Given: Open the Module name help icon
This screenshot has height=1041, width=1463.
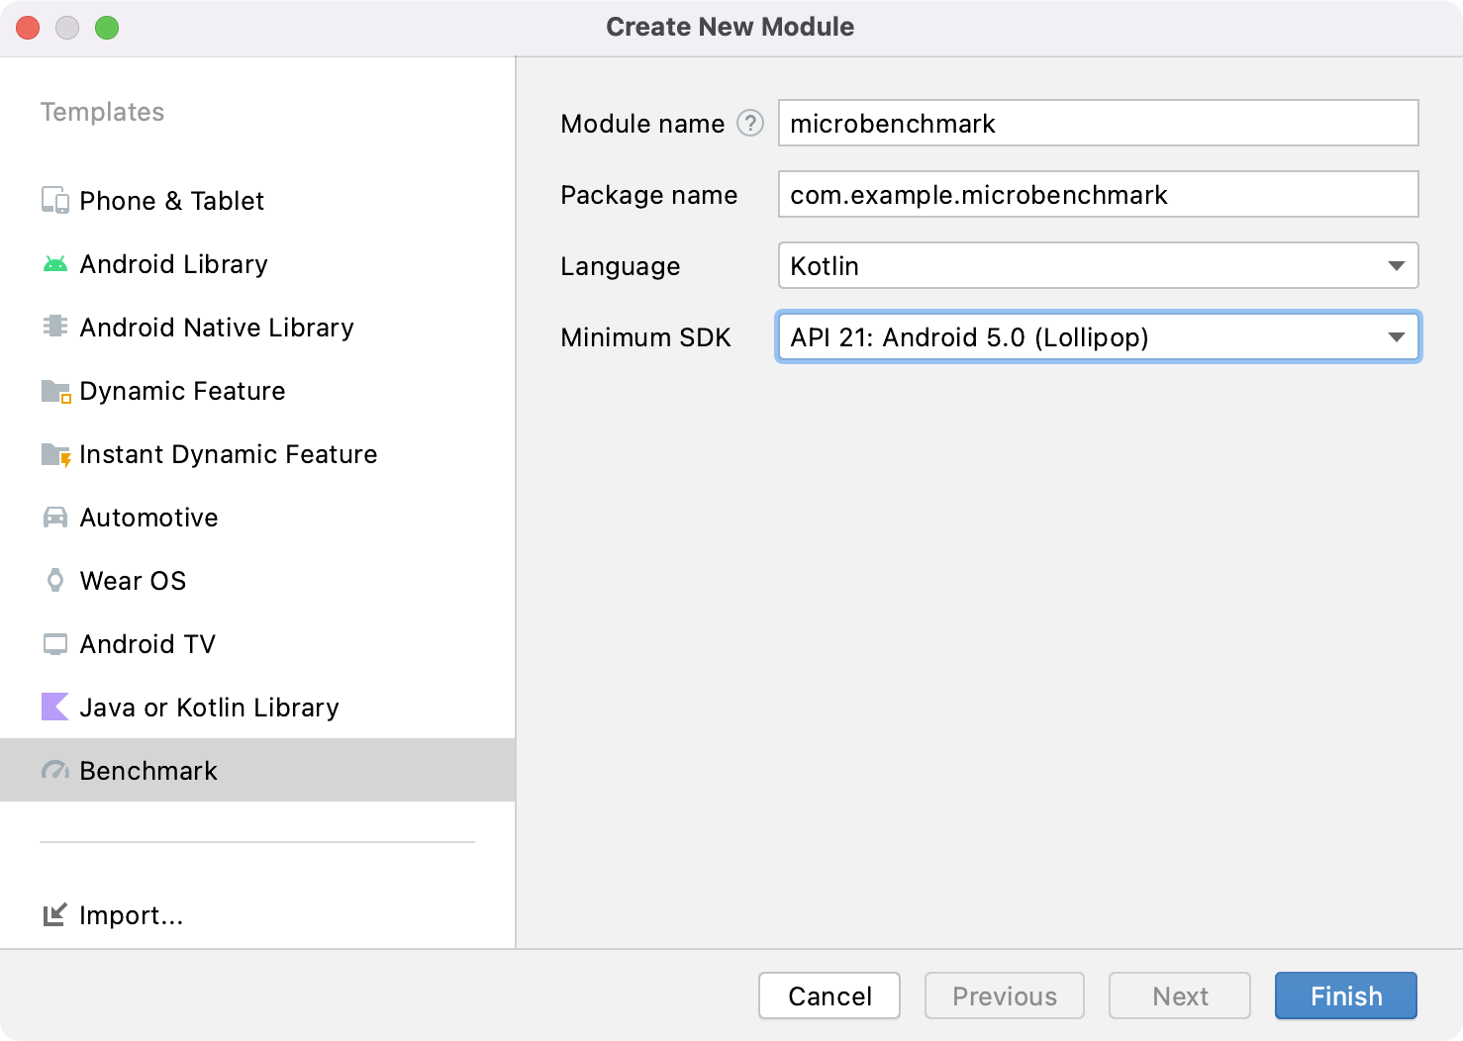Looking at the screenshot, I should 750,123.
